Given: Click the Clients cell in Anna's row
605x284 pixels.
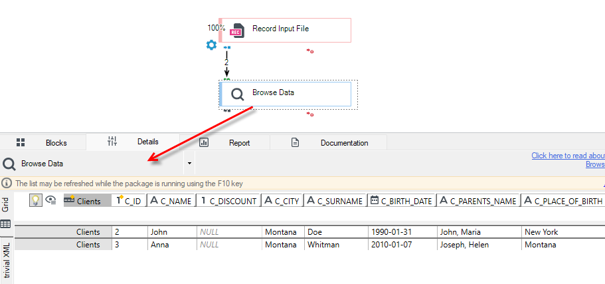Looking at the screenshot, I should click(x=63, y=245).
